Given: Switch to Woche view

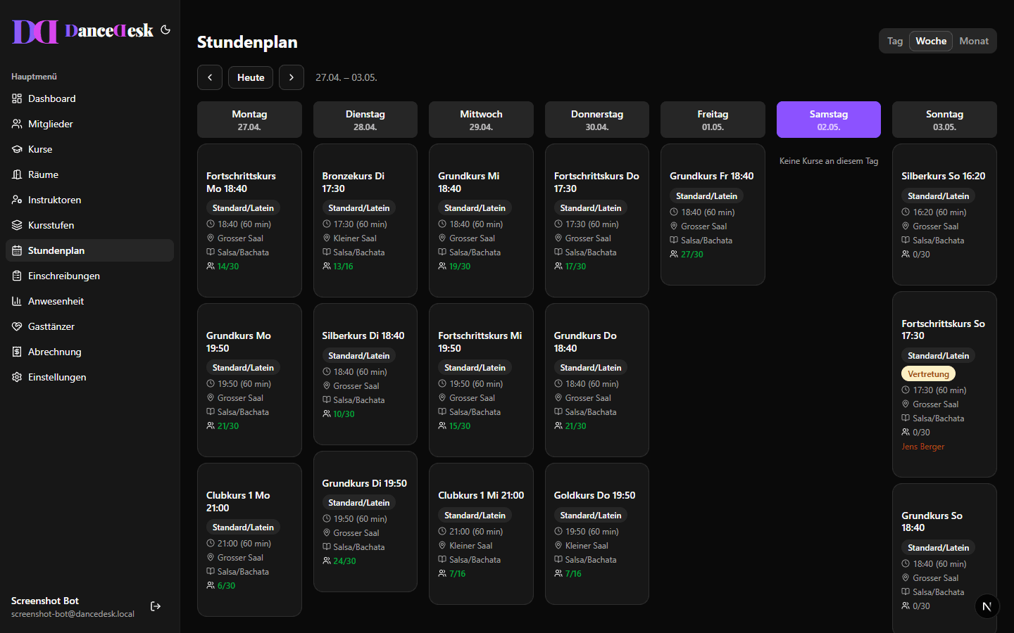Looking at the screenshot, I should coord(931,41).
